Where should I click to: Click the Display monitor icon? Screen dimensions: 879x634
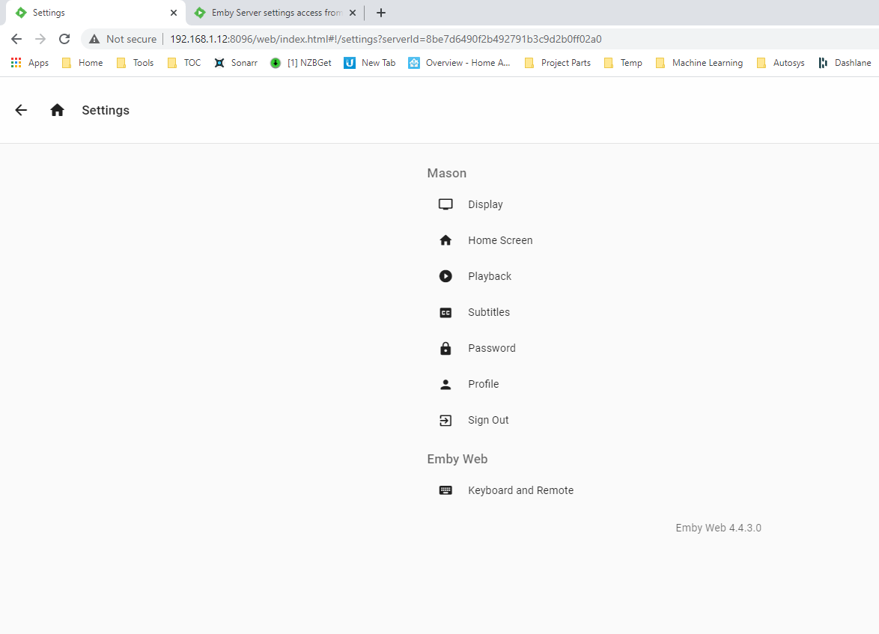tap(445, 204)
